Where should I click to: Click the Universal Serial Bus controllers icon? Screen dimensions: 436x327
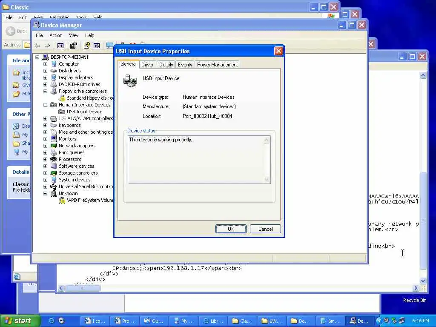pos(54,186)
